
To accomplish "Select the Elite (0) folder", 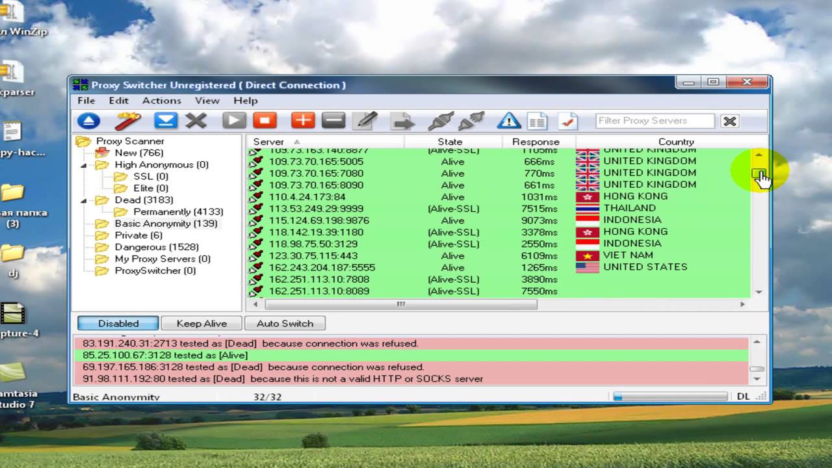I will click(x=151, y=188).
